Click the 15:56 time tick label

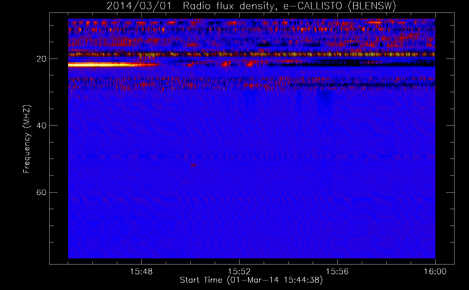pyautogui.click(x=337, y=272)
